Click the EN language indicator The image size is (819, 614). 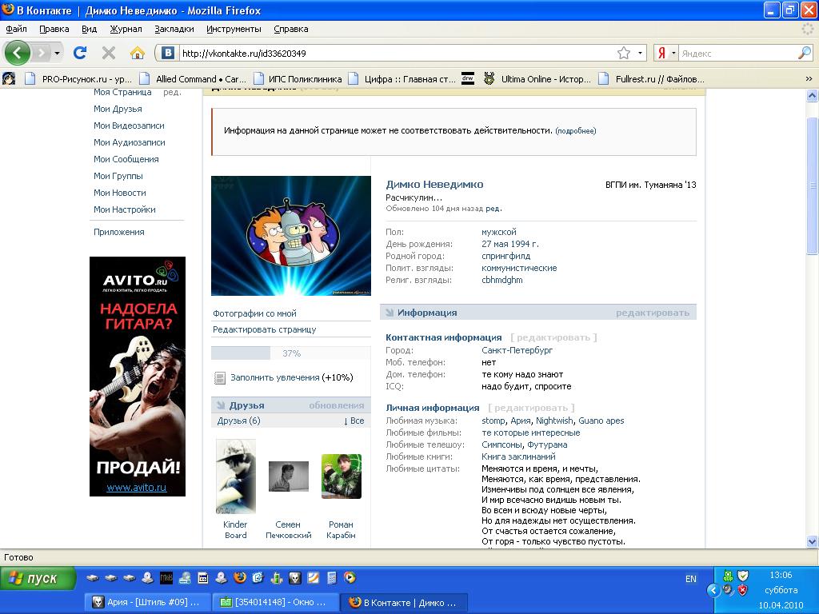point(690,579)
